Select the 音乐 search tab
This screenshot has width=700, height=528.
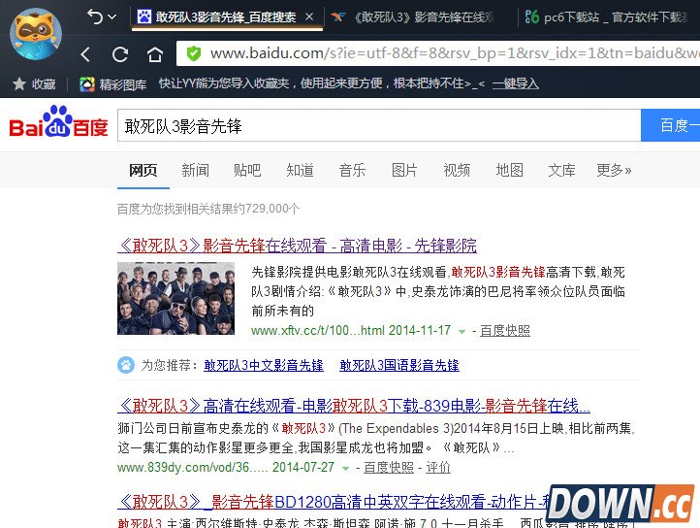click(x=352, y=170)
